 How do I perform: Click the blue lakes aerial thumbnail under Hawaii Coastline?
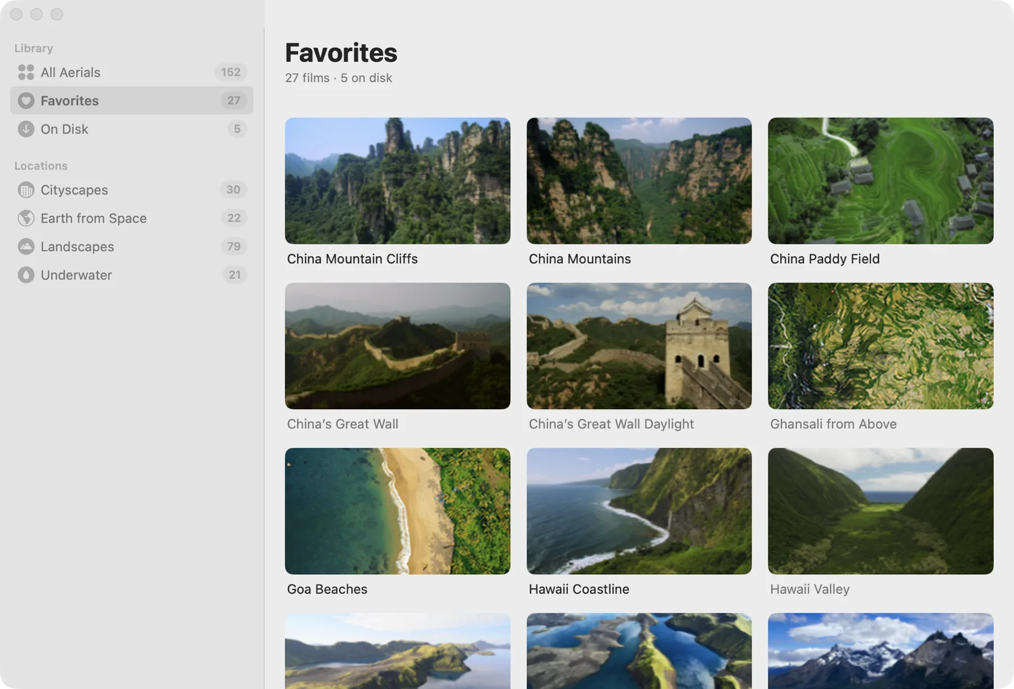[639, 651]
